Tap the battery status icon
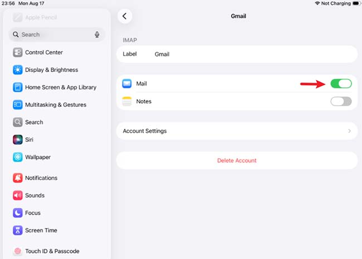Viewport: 362px width, 259px height. [356, 3]
